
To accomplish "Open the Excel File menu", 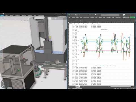I will (x=70, y=18).
